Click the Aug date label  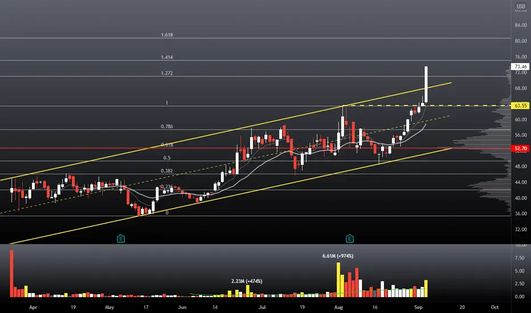click(x=338, y=307)
